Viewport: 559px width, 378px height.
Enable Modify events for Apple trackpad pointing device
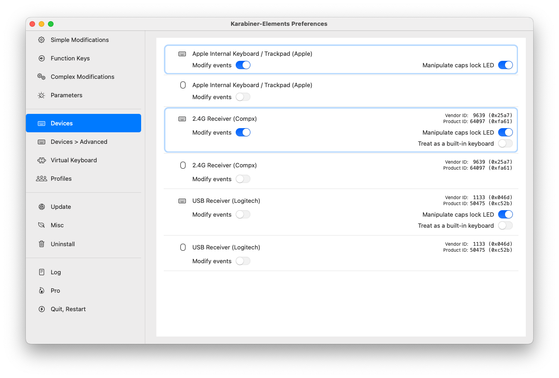pos(243,97)
